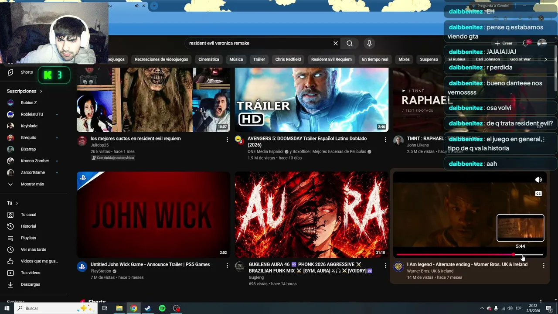Select the En tiempo real chip

[375, 59]
